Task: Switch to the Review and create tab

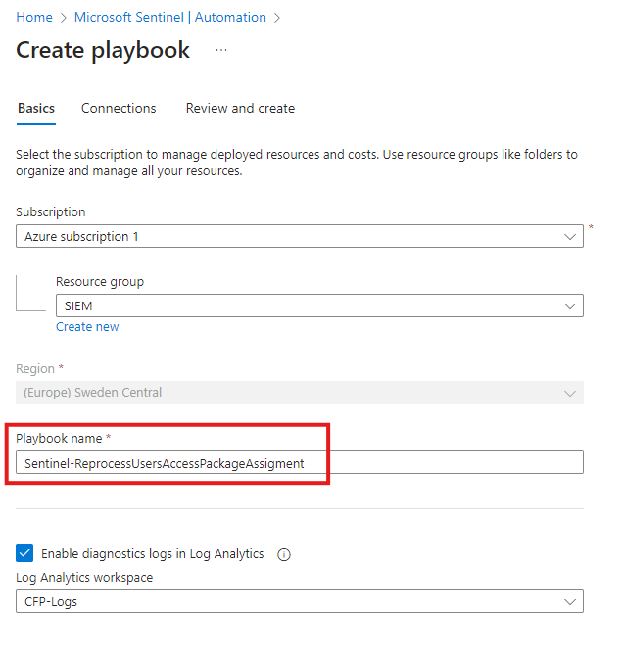Action: click(x=240, y=109)
